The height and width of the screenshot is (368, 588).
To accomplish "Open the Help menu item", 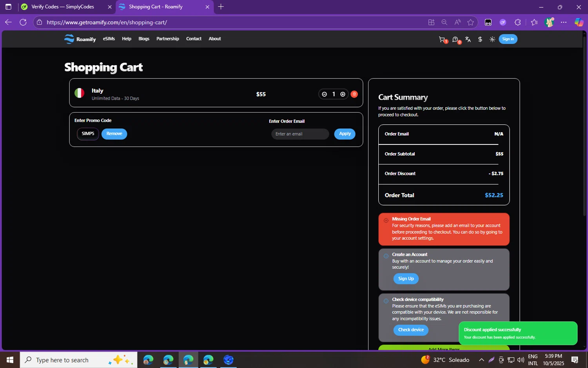I will click(x=127, y=39).
